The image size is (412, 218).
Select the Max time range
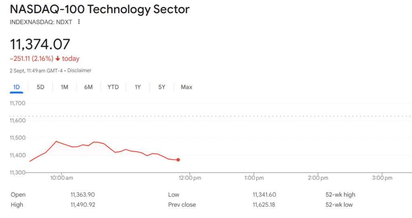pos(186,87)
